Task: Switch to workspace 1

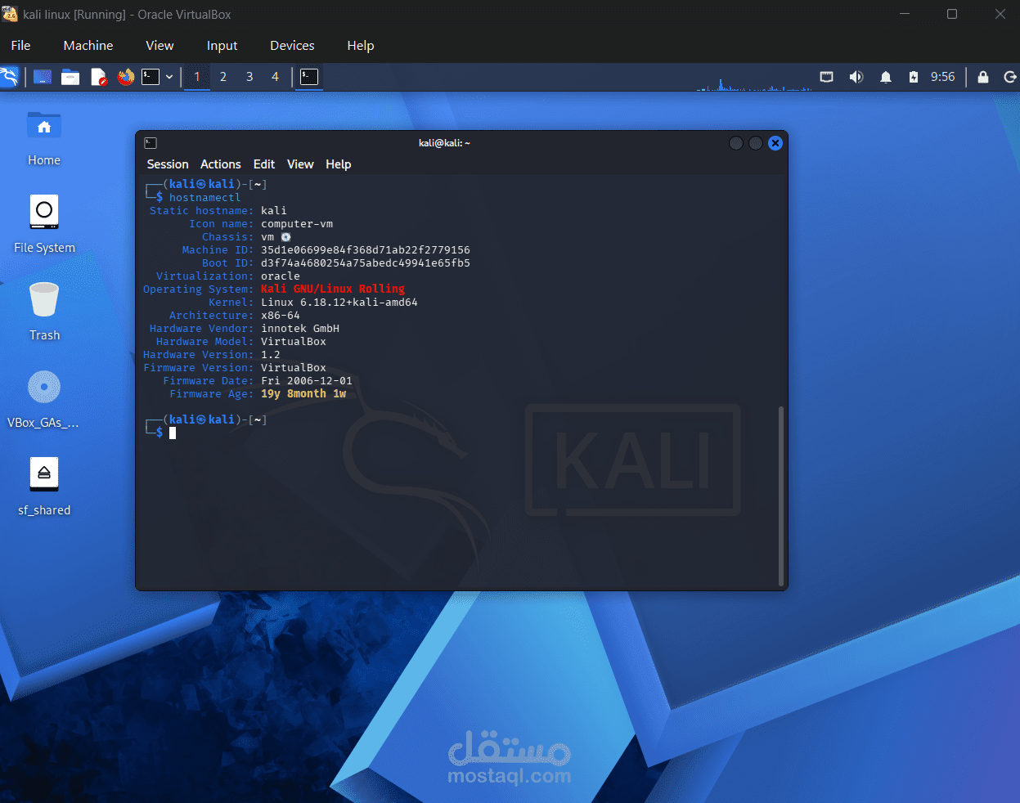Action: (196, 77)
